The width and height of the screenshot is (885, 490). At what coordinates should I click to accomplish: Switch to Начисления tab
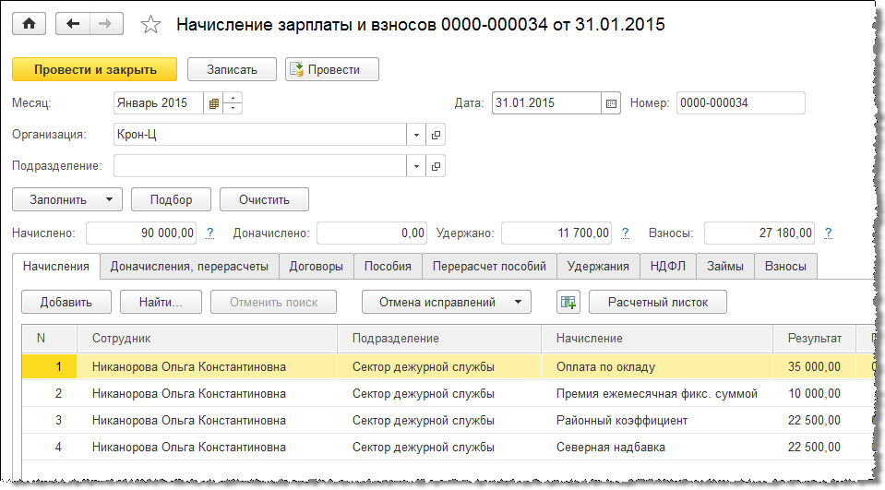tap(56, 267)
